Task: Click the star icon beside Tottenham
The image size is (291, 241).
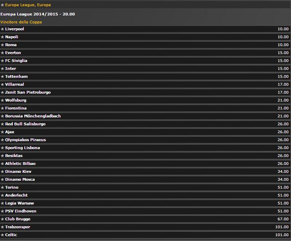Action: coord(3,76)
